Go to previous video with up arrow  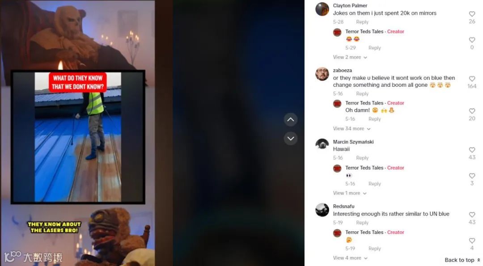(x=291, y=119)
